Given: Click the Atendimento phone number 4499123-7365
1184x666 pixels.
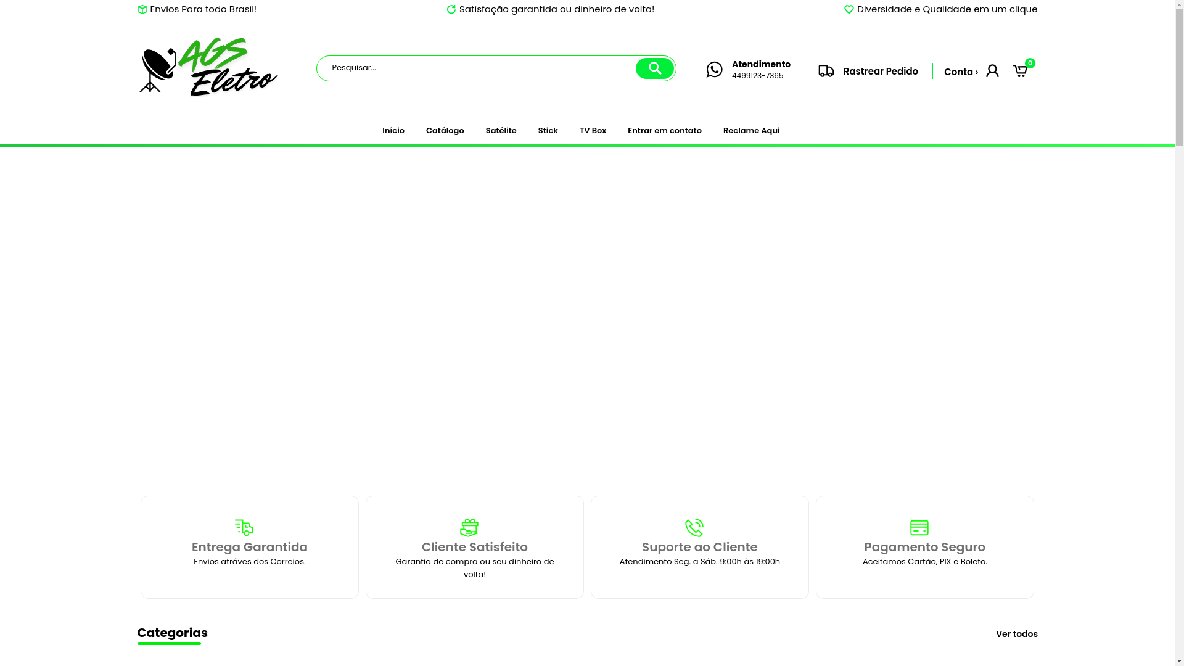Looking at the screenshot, I should (757, 76).
